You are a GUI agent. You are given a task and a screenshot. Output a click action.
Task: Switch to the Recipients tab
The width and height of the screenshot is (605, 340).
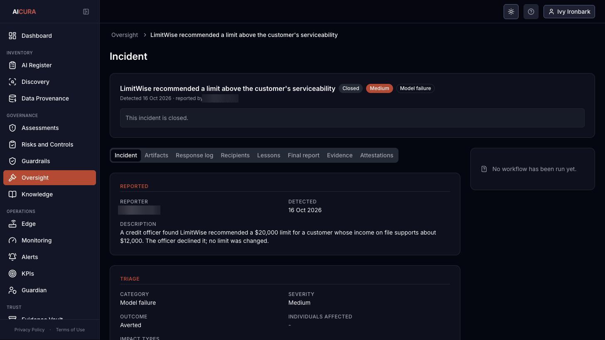click(235, 155)
